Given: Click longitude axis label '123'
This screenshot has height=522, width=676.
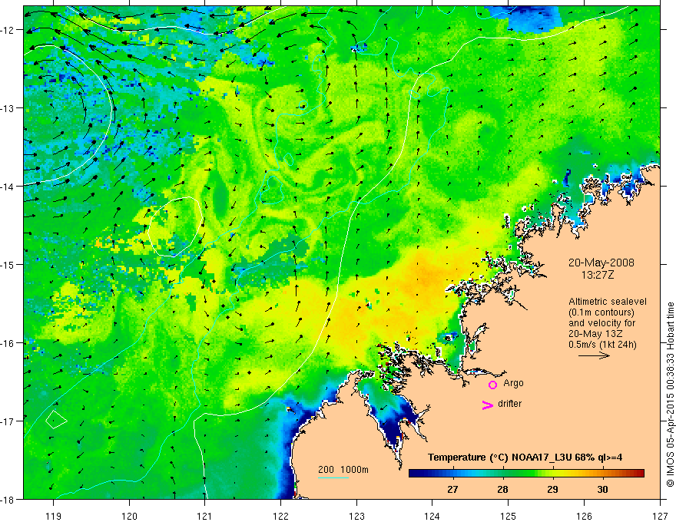Looking at the screenshot, I should click(356, 516).
